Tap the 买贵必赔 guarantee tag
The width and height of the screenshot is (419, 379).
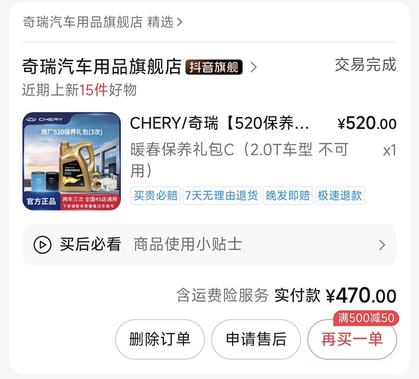point(156,196)
